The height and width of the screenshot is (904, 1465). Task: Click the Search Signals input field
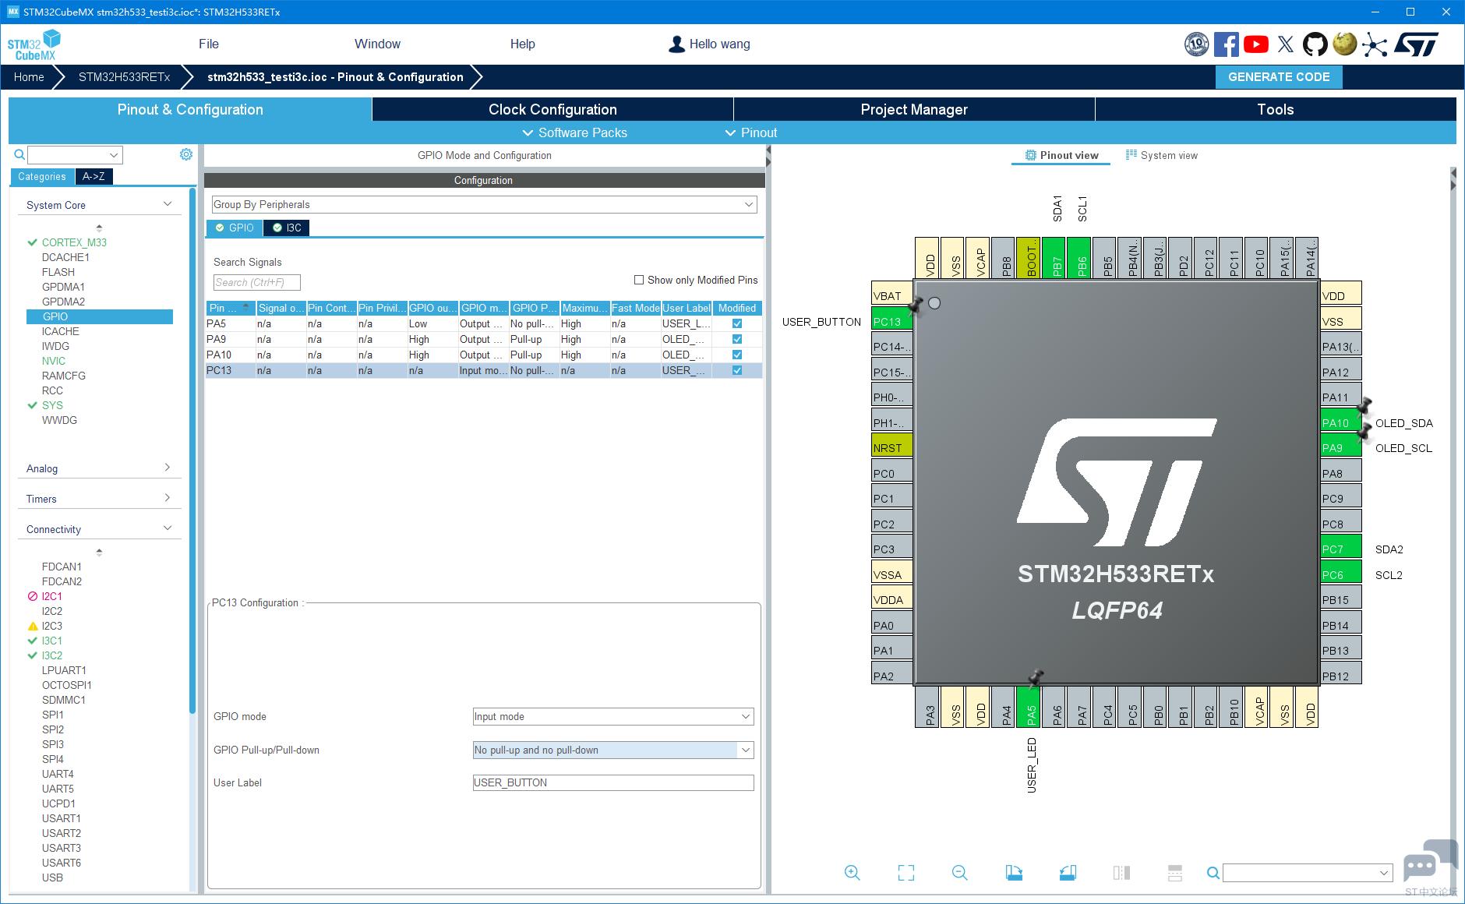(x=257, y=282)
